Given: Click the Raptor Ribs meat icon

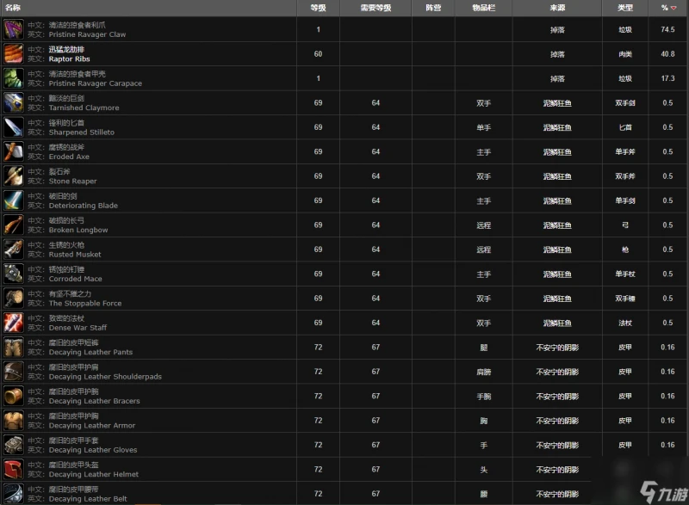Looking at the screenshot, I should (13, 54).
